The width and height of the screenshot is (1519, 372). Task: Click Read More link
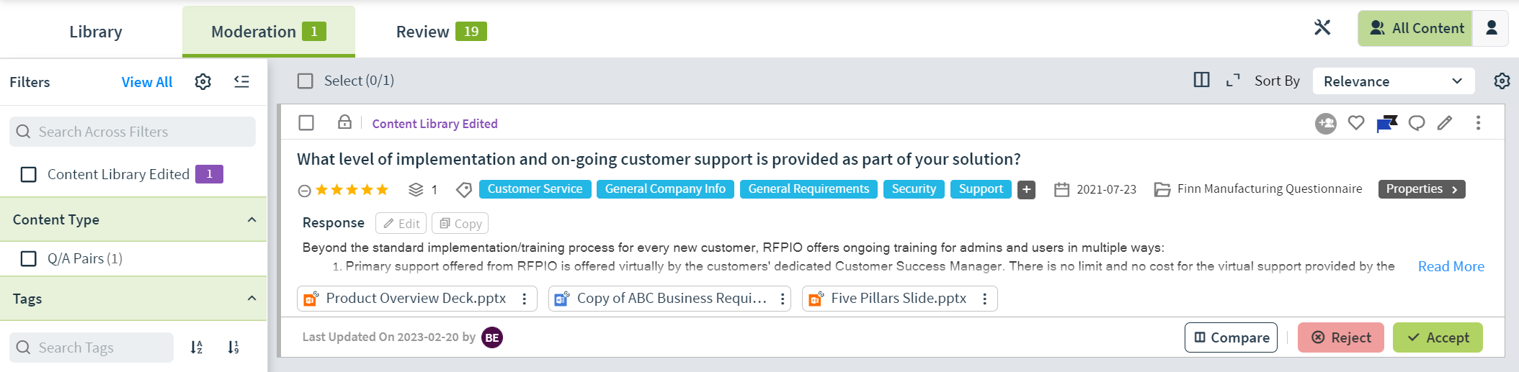(x=1451, y=266)
